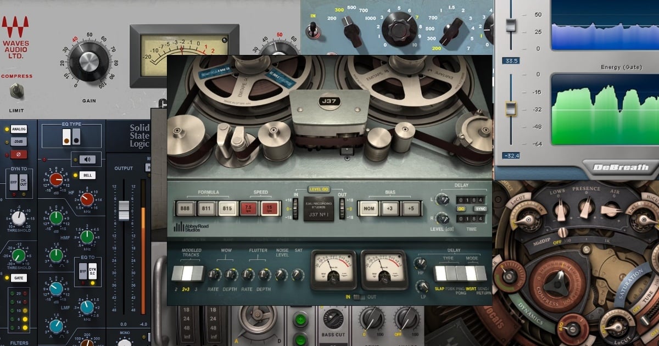Click the blue LMF gain knob
Screen dimensions: 659x346
point(56,289)
